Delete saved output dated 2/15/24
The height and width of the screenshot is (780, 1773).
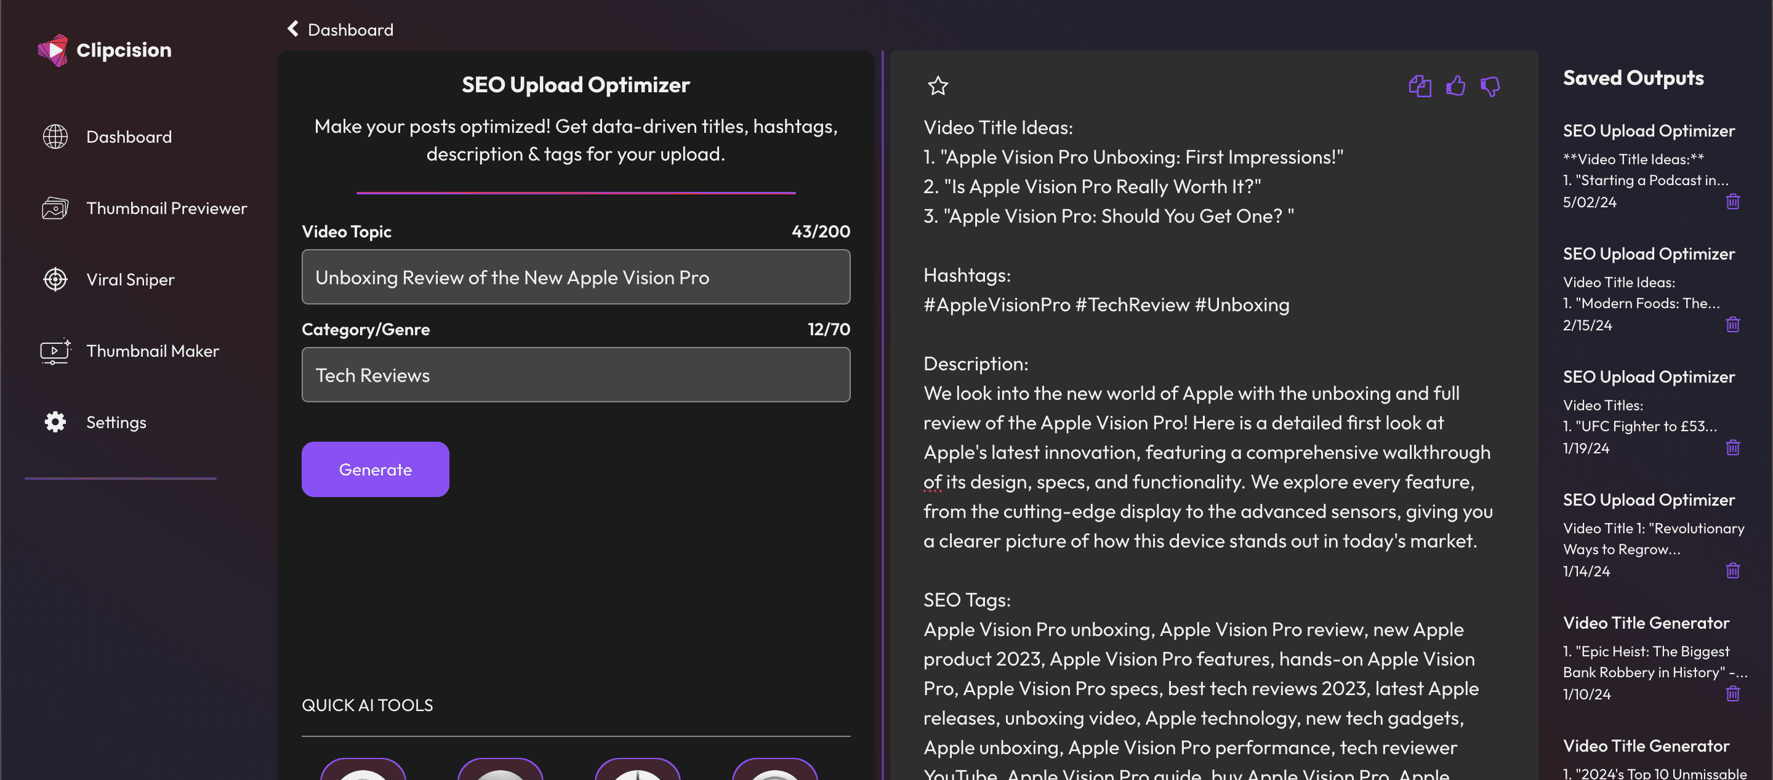point(1732,325)
